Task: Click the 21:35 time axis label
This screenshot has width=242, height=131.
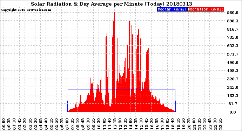Action: (199, 124)
